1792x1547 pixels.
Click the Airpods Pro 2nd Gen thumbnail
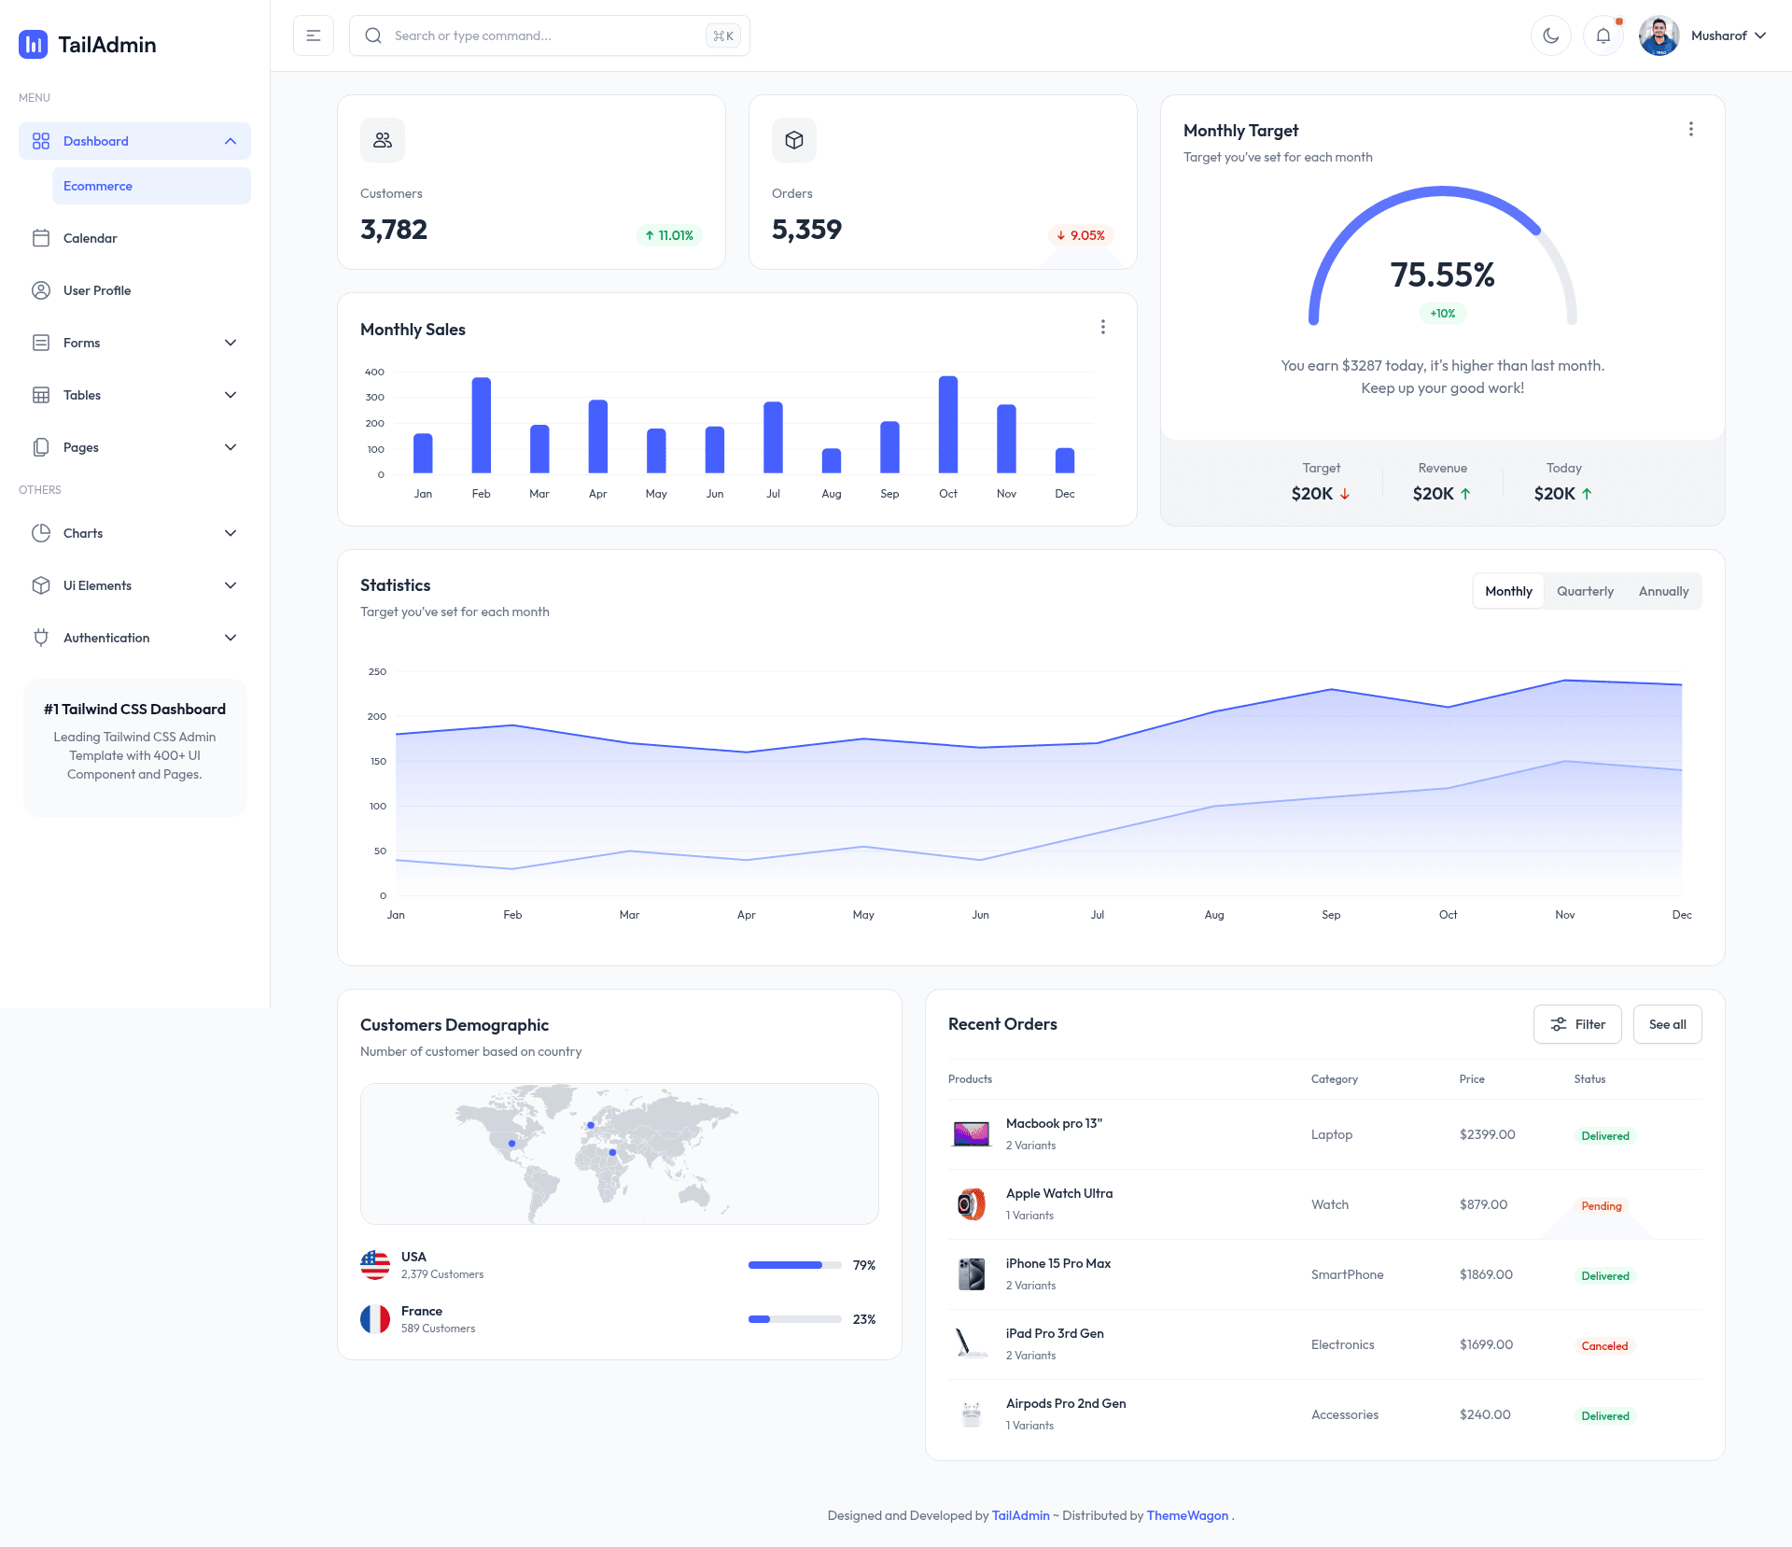(972, 1414)
